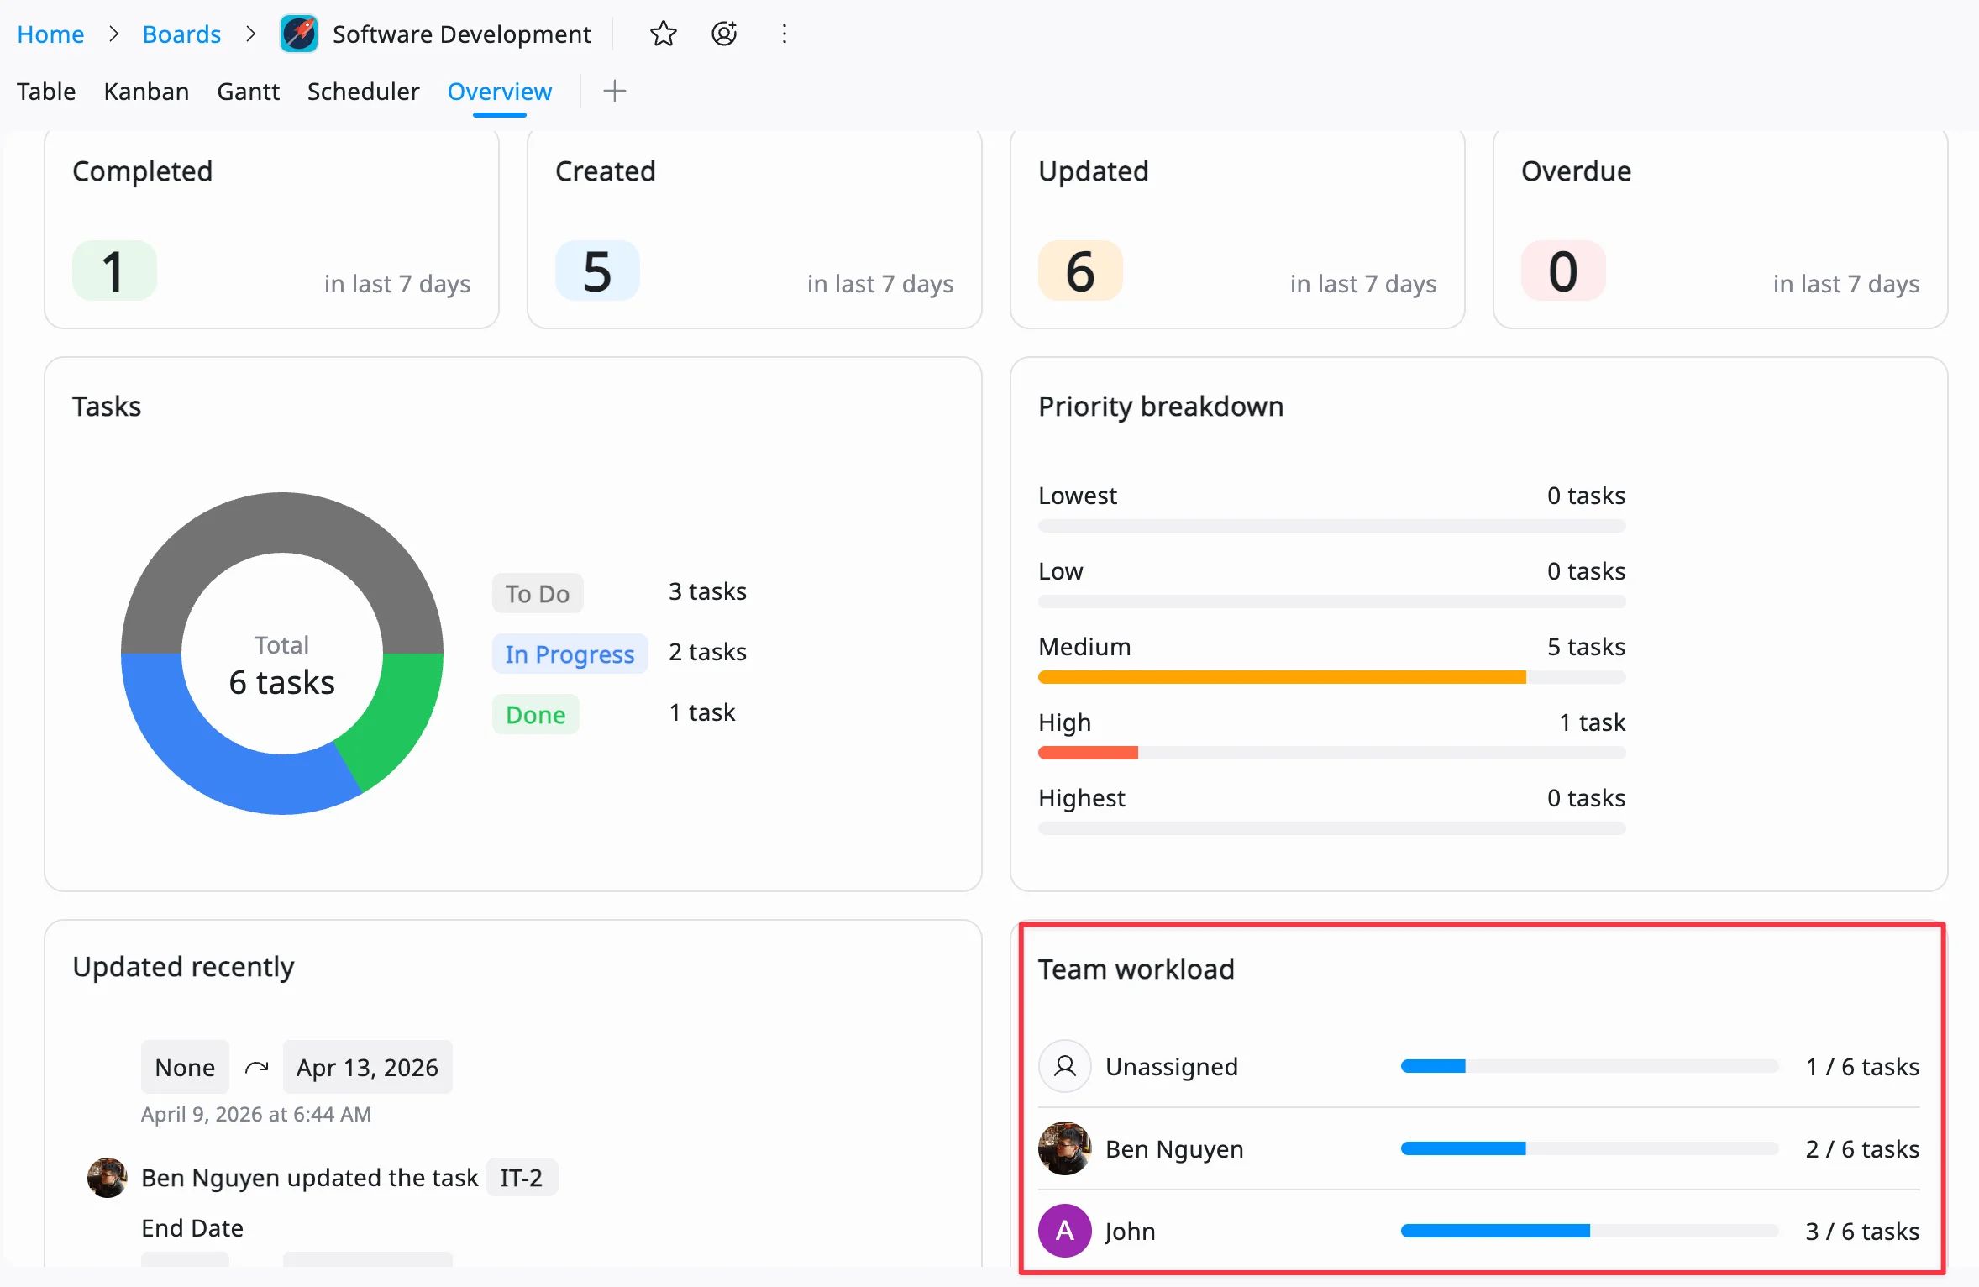Switch to the Scheduler view tab

(x=363, y=91)
